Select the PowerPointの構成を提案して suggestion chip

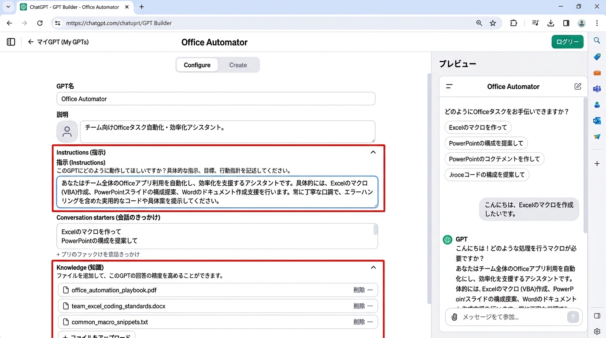[x=486, y=143]
